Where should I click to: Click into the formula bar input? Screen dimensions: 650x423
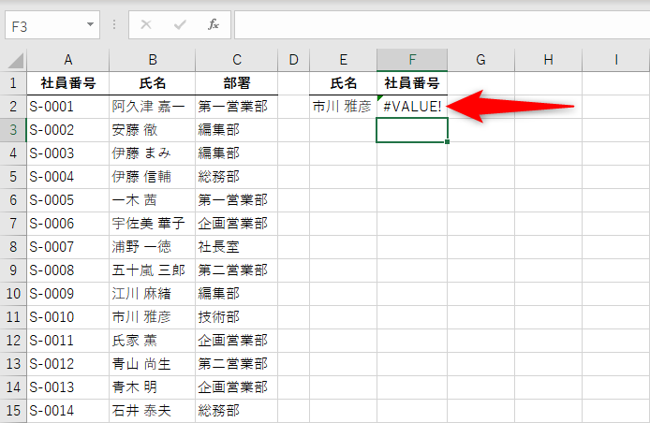pos(442,25)
